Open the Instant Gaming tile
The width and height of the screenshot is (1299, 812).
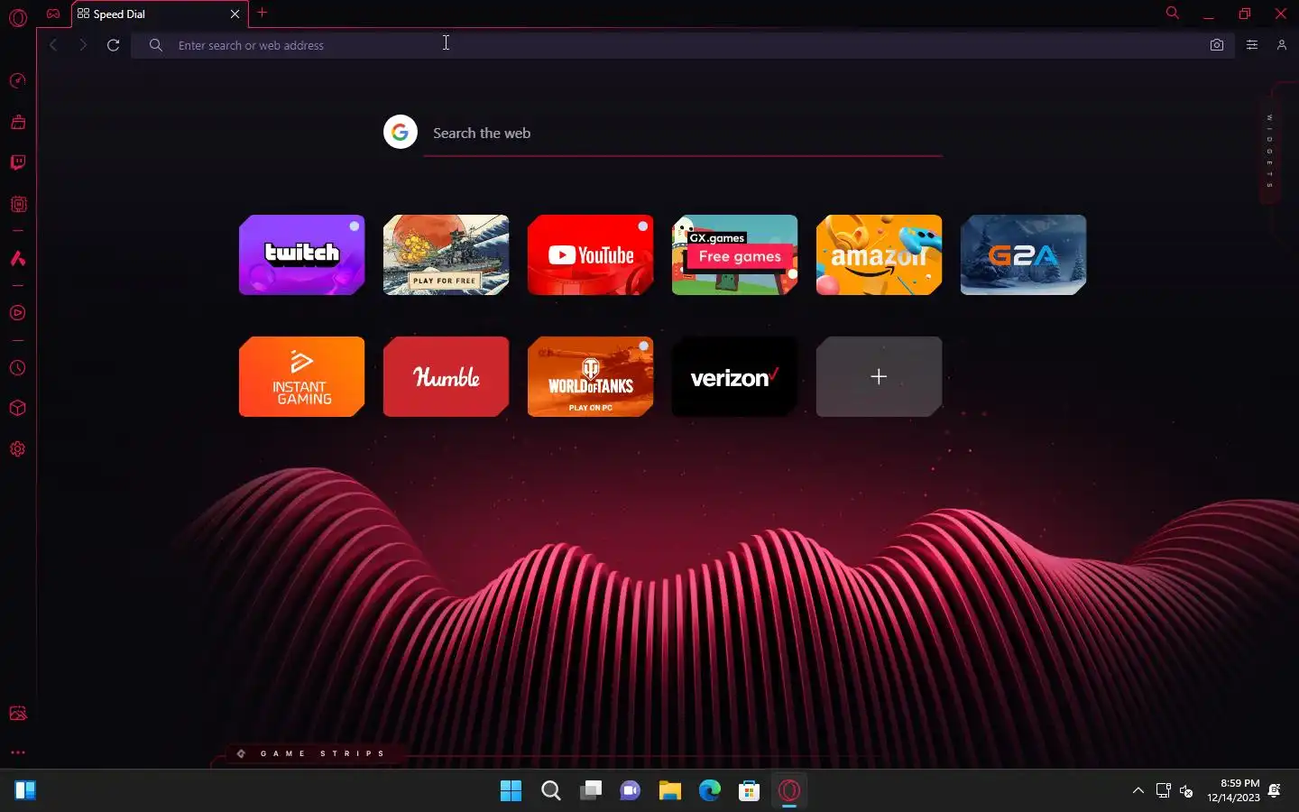301,376
